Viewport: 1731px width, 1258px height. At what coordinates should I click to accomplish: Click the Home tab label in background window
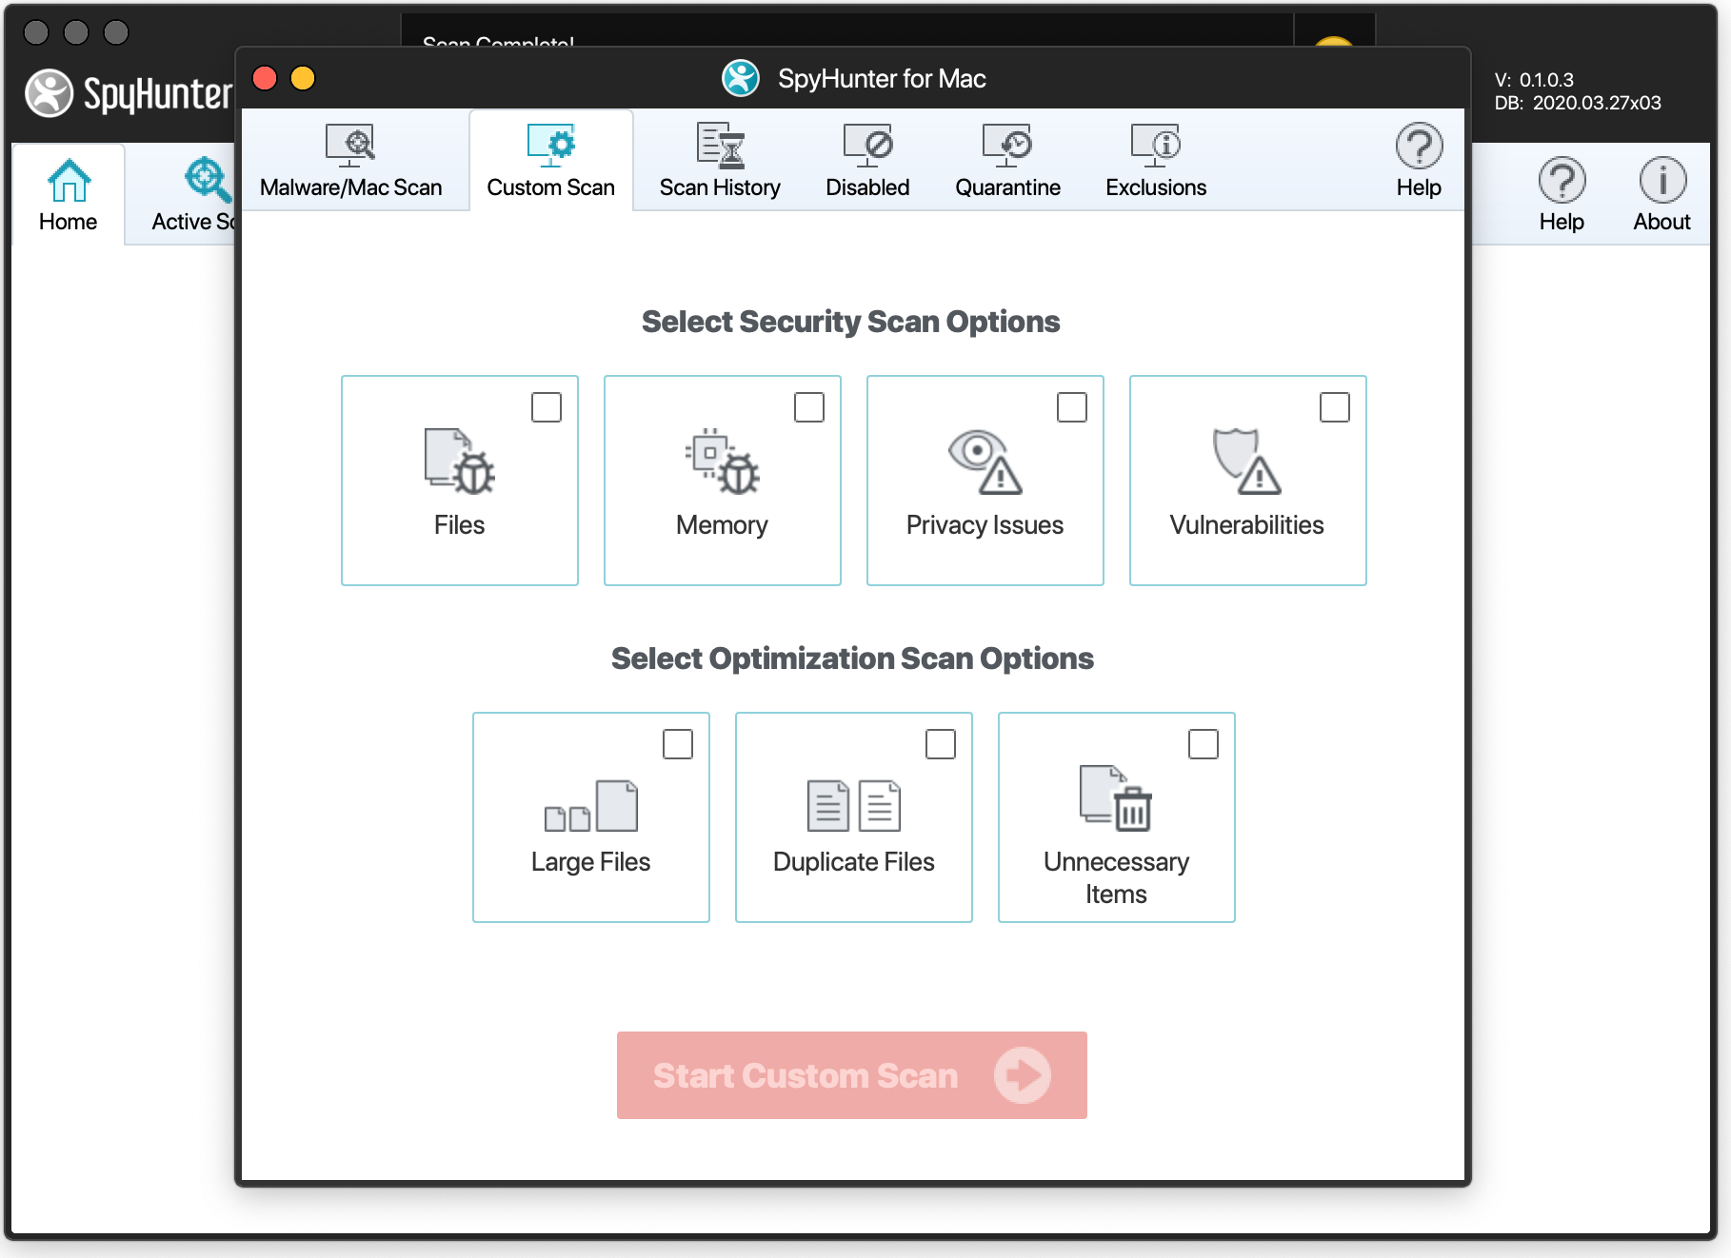coord(69,222)
